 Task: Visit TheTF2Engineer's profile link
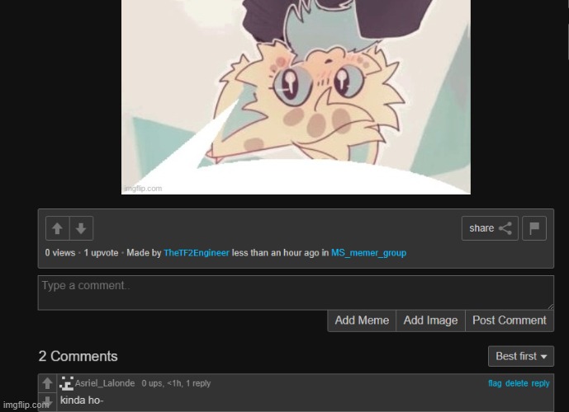pos(197,253)
